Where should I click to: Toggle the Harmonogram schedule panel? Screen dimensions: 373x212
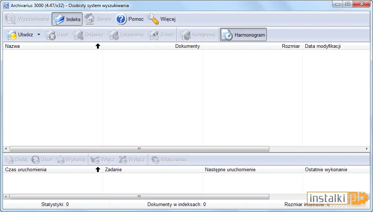tap(243, 35)
